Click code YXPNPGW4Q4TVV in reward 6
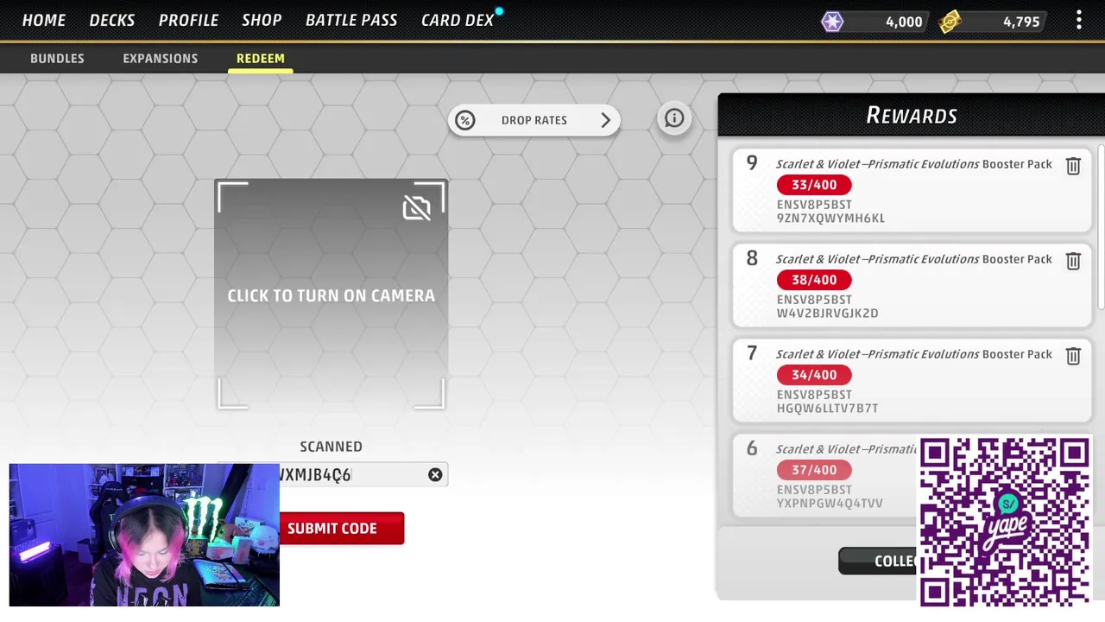The height and width of the screenshot is (622, 1105). pyautogui.click(x=830, y=504)
